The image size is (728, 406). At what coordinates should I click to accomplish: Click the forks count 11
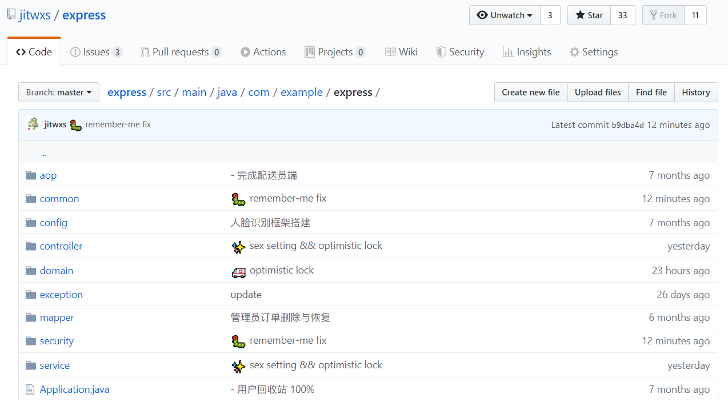coord(695,15)
